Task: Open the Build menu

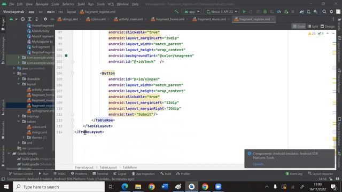Action: 81,4
